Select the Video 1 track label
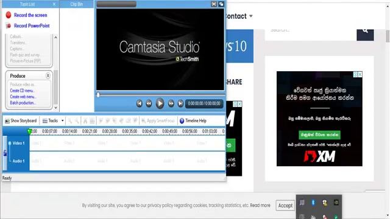The width and height of the screenshot is (390, 219). pyautogui.click(x=18, y=144)
